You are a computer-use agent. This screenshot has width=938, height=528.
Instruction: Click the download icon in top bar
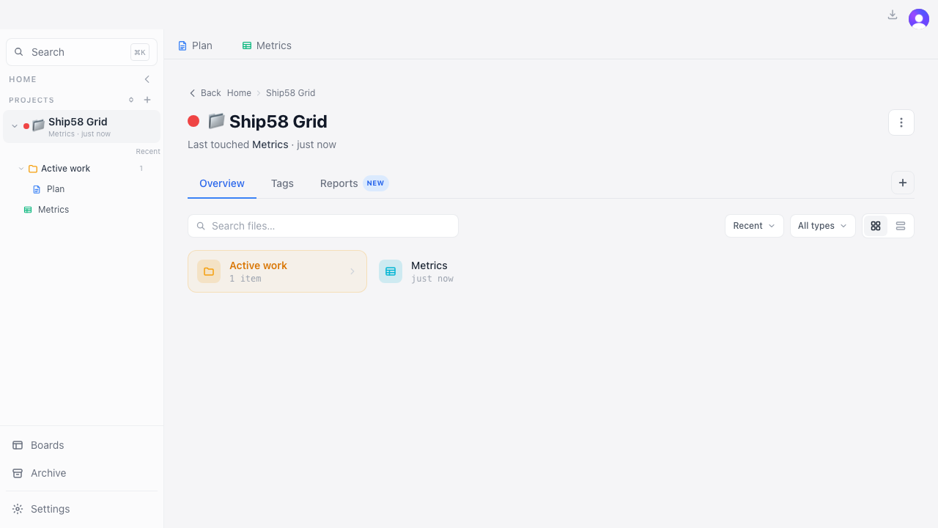pos(893,15)
